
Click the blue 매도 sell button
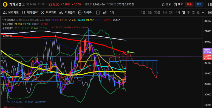199,4
